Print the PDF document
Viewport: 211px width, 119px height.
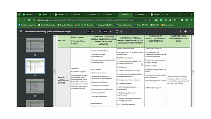[186, 31]
